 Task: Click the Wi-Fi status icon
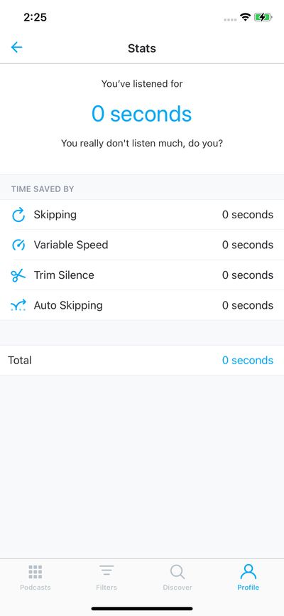coord(246,17)
